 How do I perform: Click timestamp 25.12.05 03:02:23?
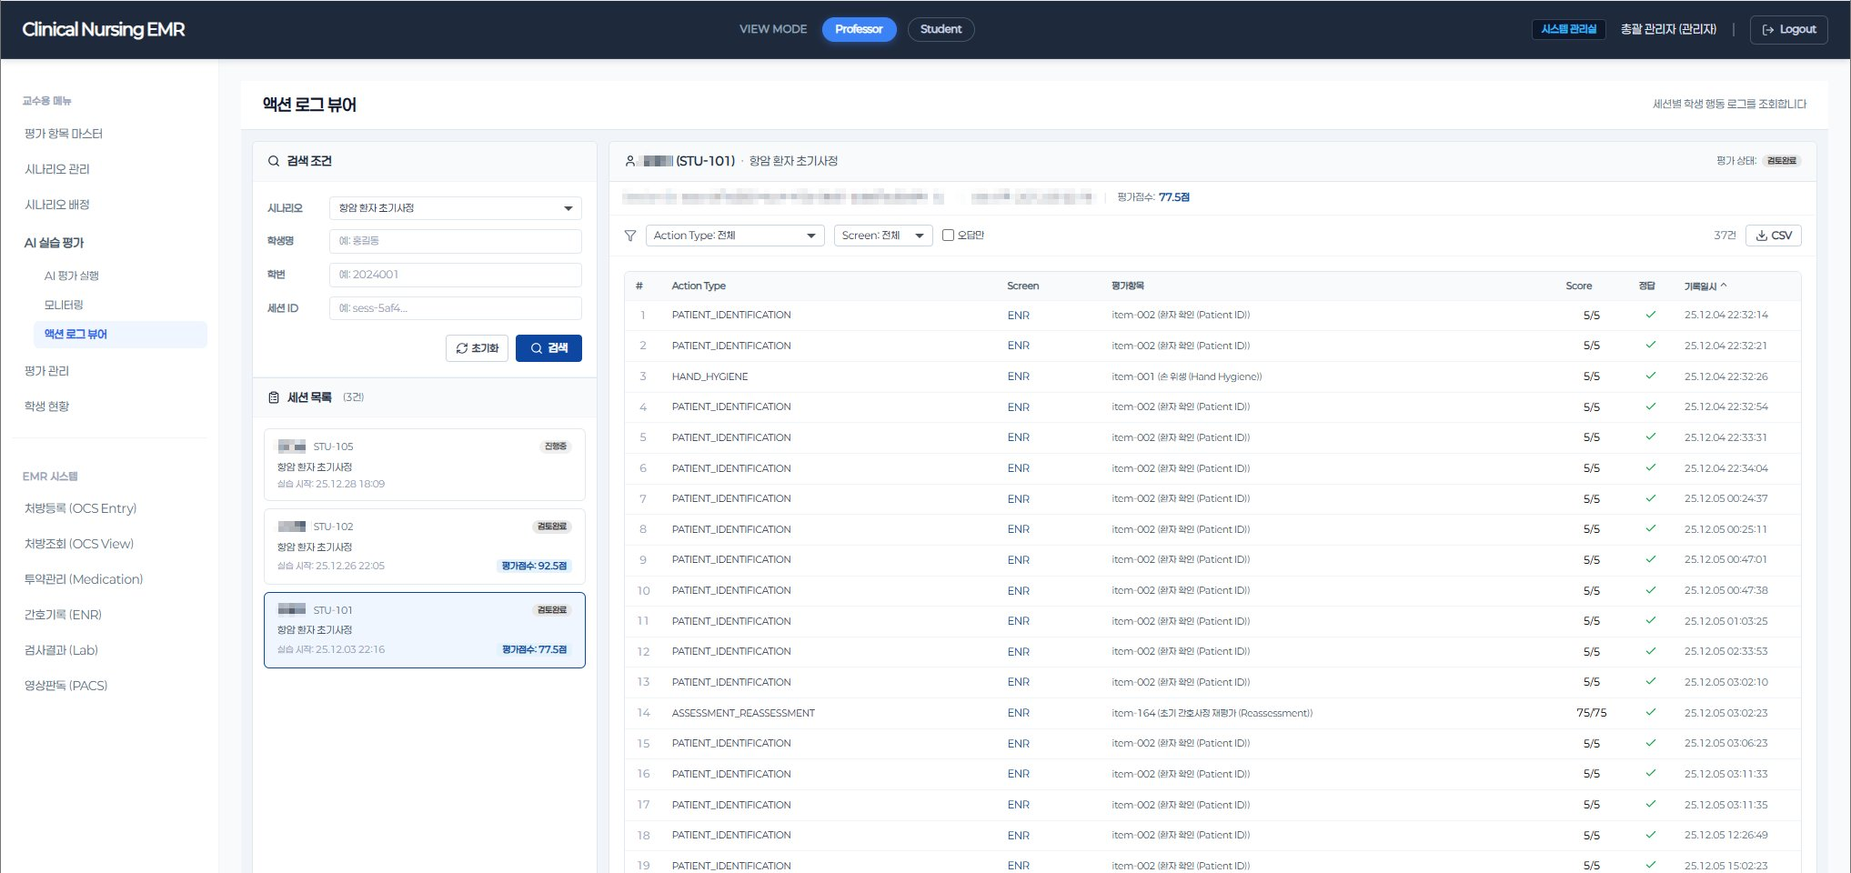(x=1725, y=712)
